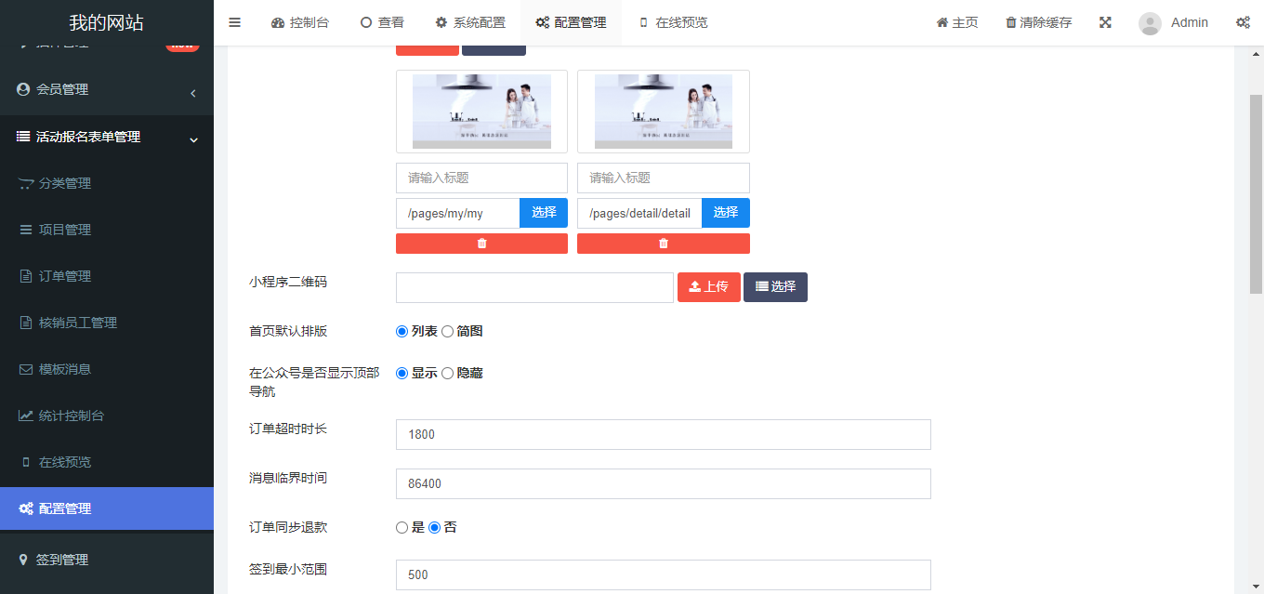Open the settings gears icon at top right
The image size is (1264, 594).
coord(1243,22)
